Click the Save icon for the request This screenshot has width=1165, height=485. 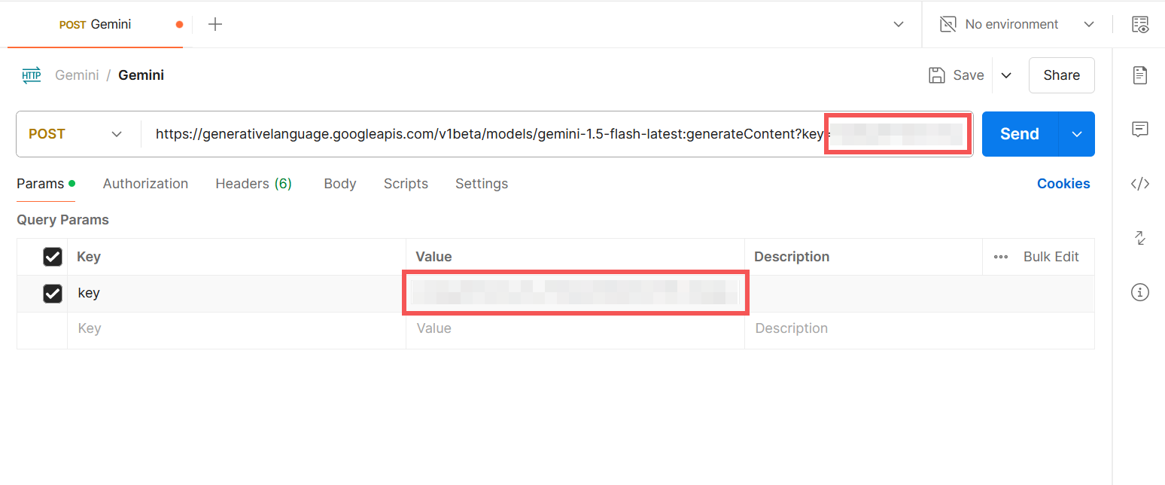click(x=935, y=75)
